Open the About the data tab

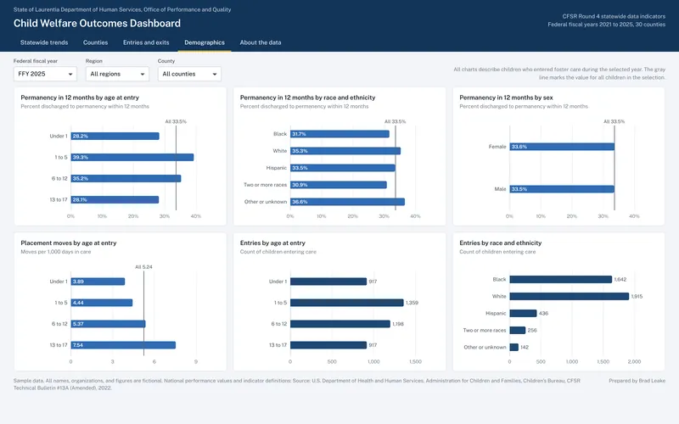click(x=261, y=42)
